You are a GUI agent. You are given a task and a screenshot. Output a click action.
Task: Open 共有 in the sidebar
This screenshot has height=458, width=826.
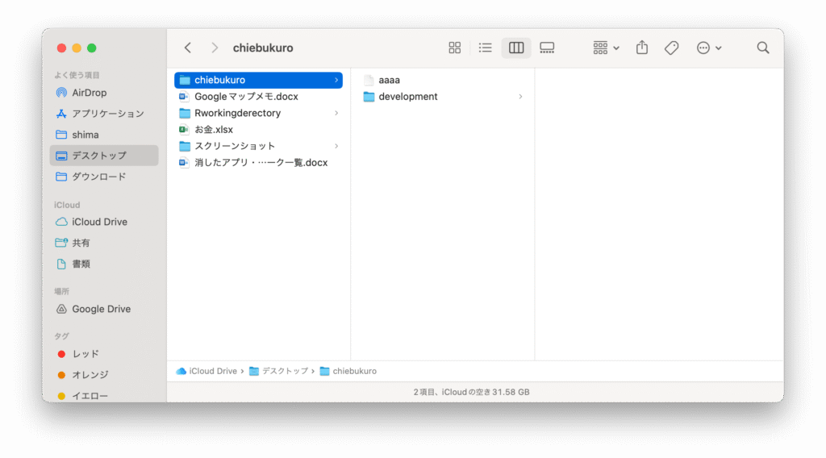[x=104, y=243]
